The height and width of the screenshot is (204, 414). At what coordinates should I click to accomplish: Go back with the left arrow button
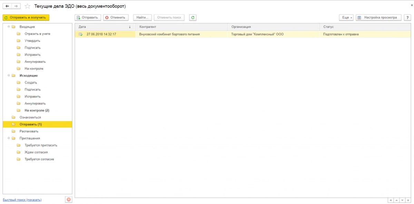(x=7, y=6)
